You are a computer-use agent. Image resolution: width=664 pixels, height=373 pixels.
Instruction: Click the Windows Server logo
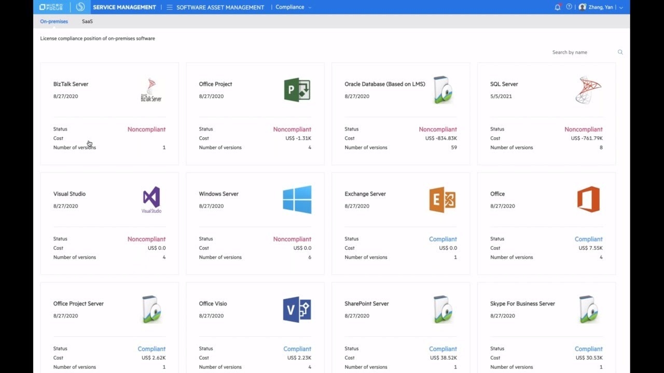click(297, 199)
